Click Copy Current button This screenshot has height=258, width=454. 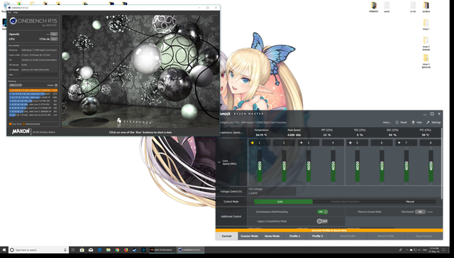coord(423,236)
